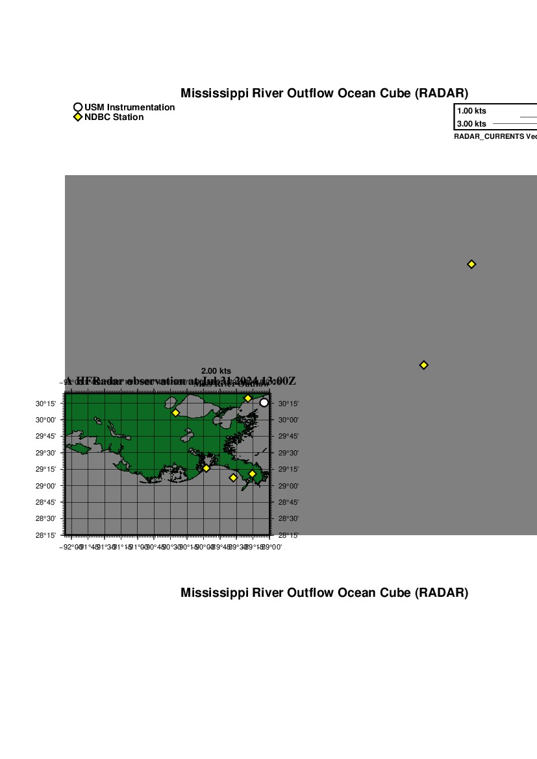Click the 2.00 kts label above inset map
537x759 pixels.
click(216, 371)
